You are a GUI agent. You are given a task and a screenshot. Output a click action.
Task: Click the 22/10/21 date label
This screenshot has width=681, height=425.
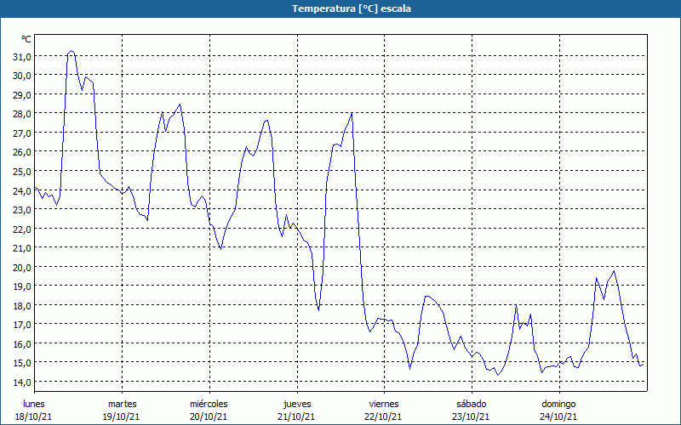pos(384,416)
